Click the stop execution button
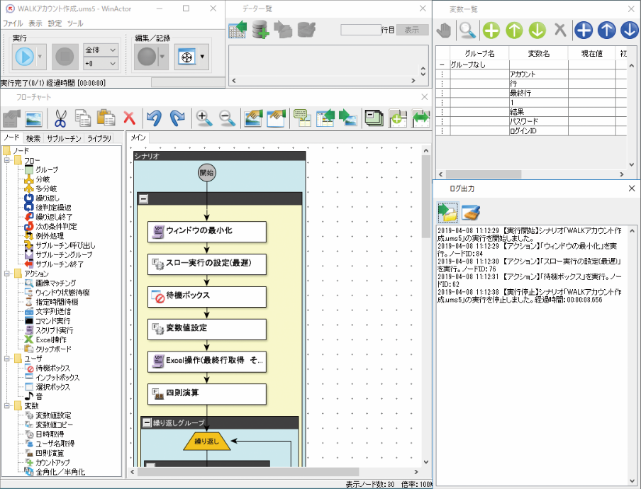 [65, 57]
